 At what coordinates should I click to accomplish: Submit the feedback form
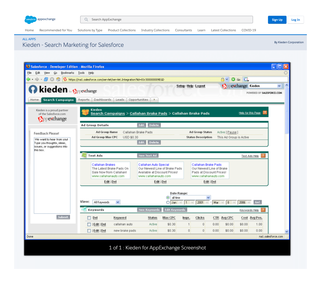63,217
